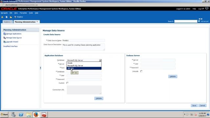Click the Start button
210x118 pixels.
pyautogui.click(x=4, y=114)
